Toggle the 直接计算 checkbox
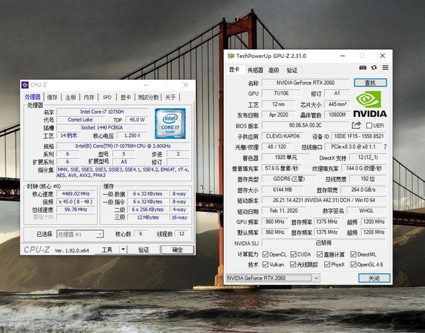 click(x=320, y=255)
